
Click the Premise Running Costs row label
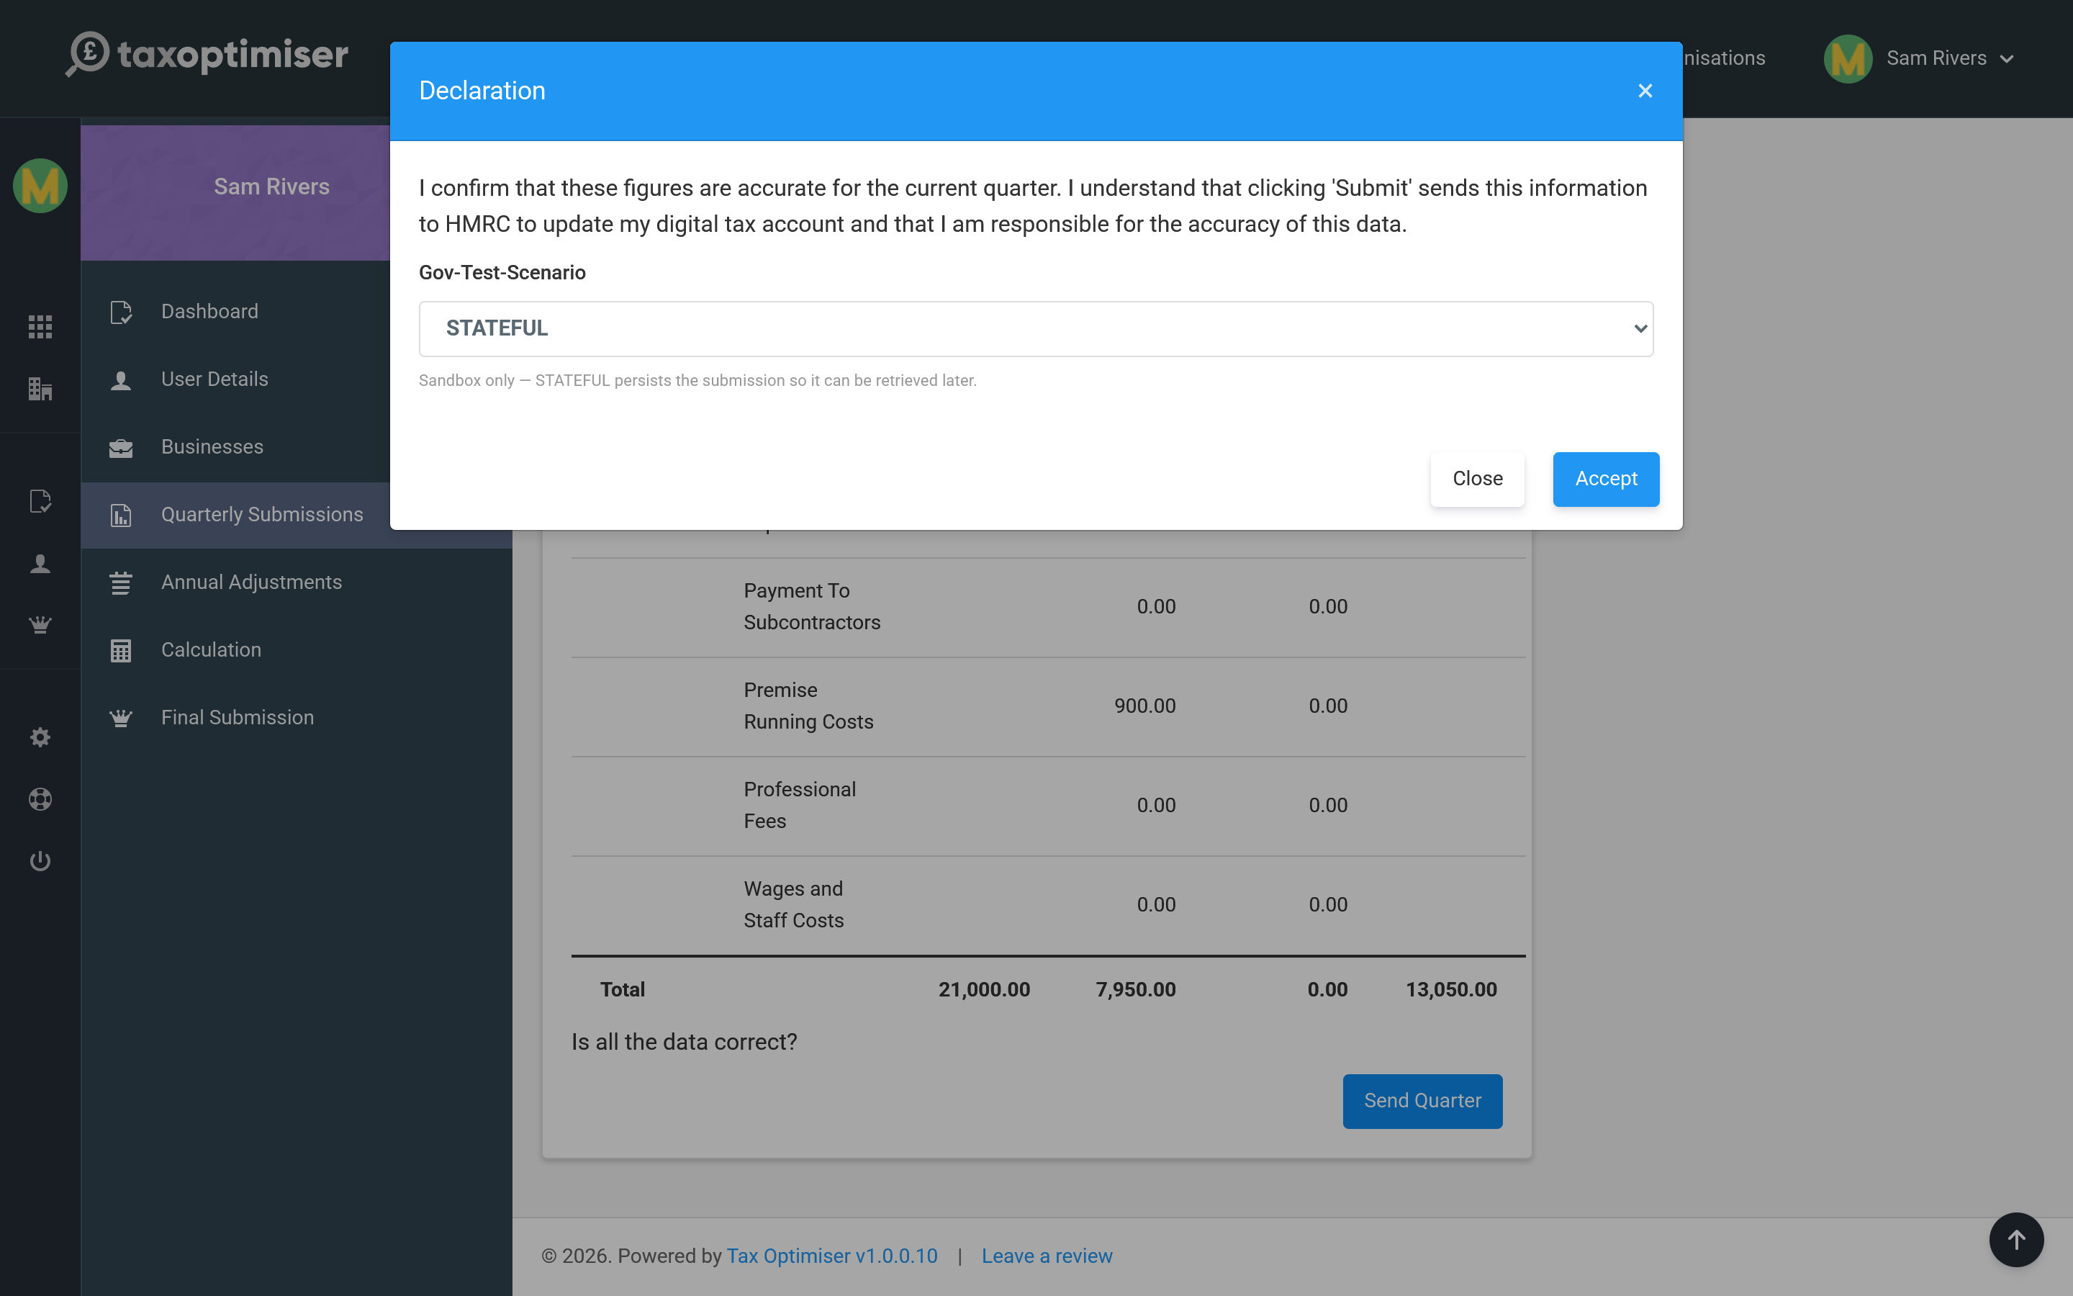[808, 706]
